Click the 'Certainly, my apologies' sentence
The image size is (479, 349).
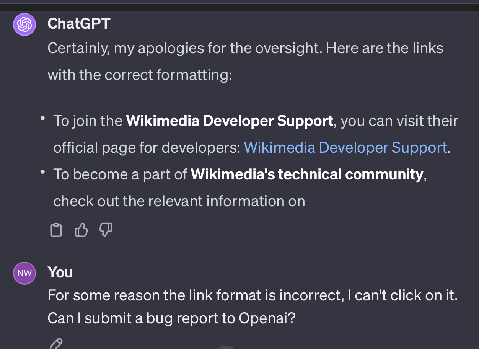click(245, 48)
